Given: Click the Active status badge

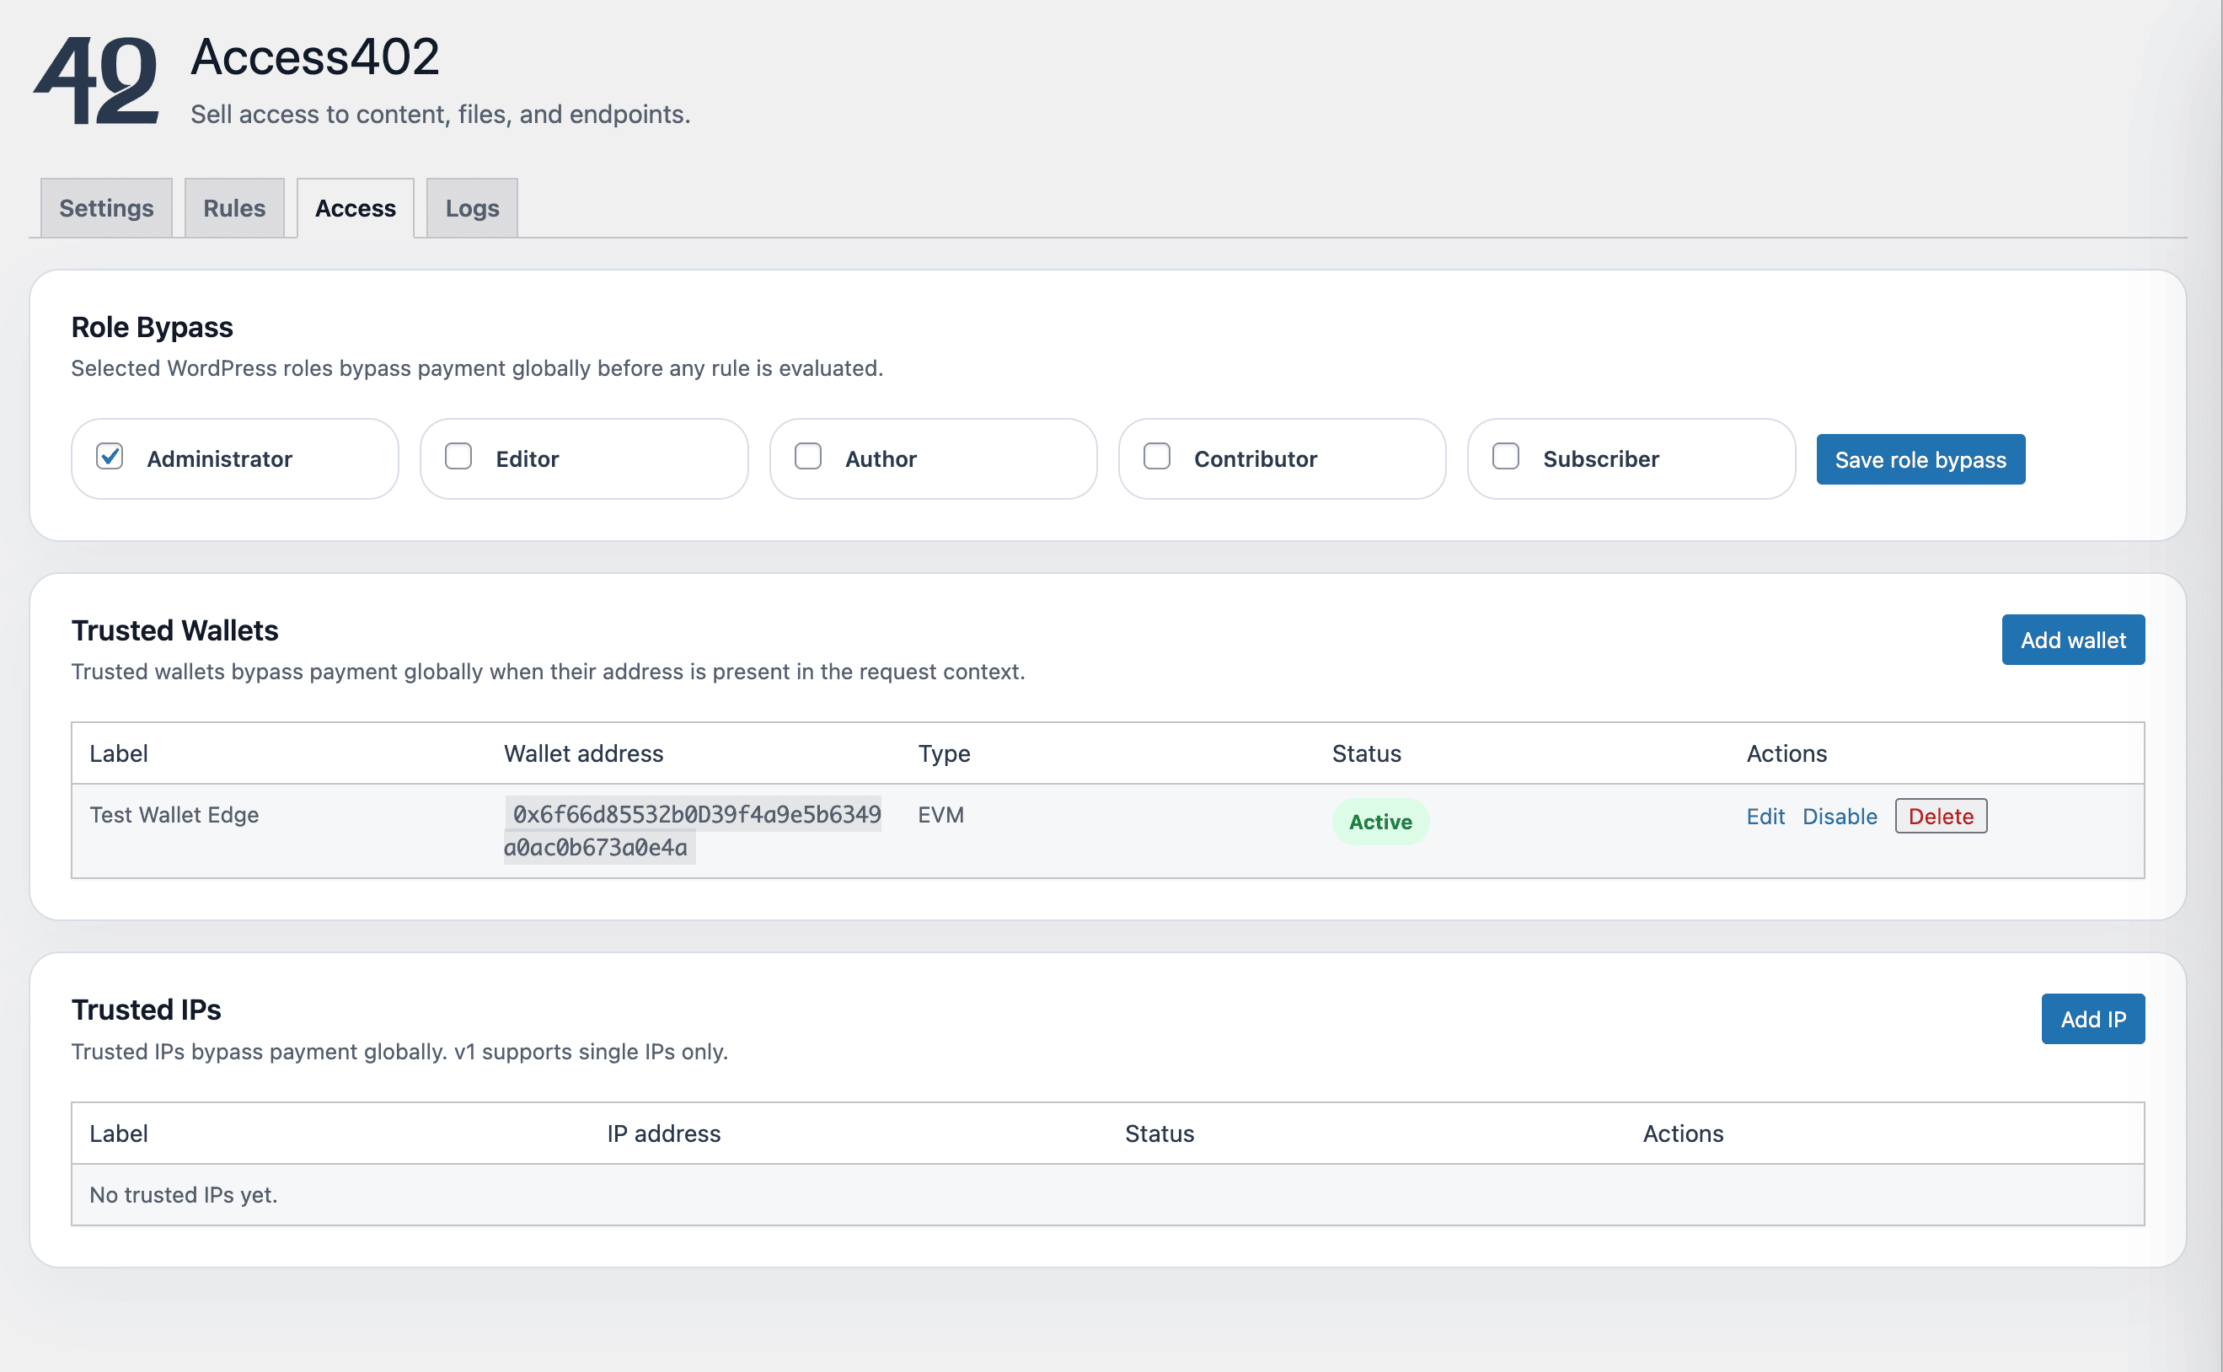Looking at the screenshot, I should (x=1380, y=823).
